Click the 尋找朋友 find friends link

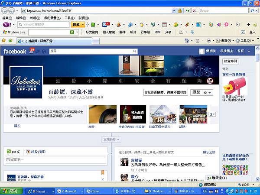pos(227,51)
